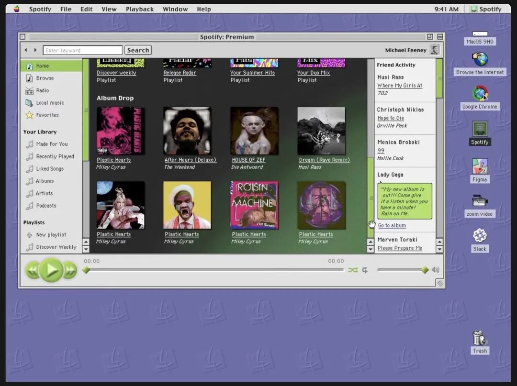The image size is (517, 386).
Task: Select Local music in the sidebar
Action: [x=49, y=103]
